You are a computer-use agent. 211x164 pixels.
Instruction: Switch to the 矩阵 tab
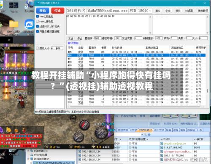coord(183,130)
